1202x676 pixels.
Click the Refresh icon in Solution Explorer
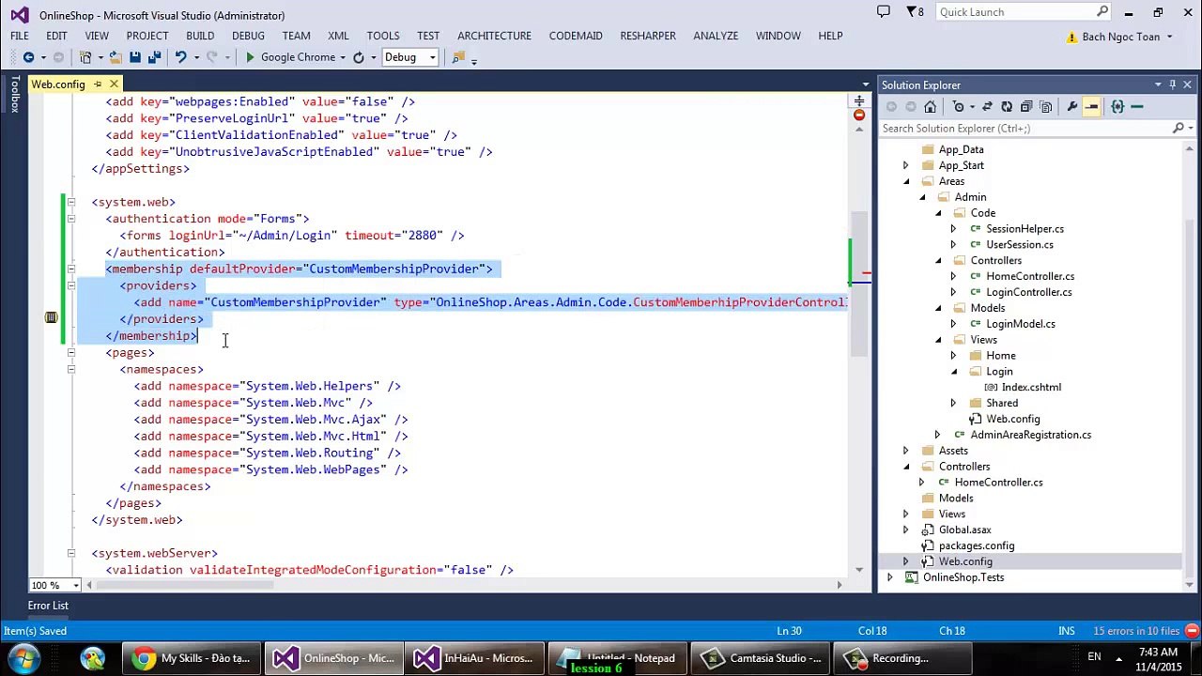[x=1007, y=107]
